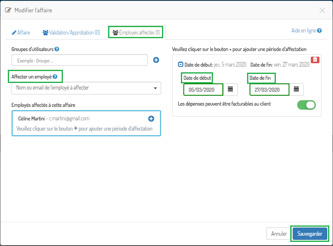Select the Employés affectés (1) tab
Image resolution: width=333 pixels, height=246 pixels.
click(x=136, y=33)
